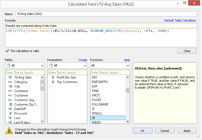Click the yellow warning triangle icon
This screenshot has width=202, height=140.
coord(9,130)
